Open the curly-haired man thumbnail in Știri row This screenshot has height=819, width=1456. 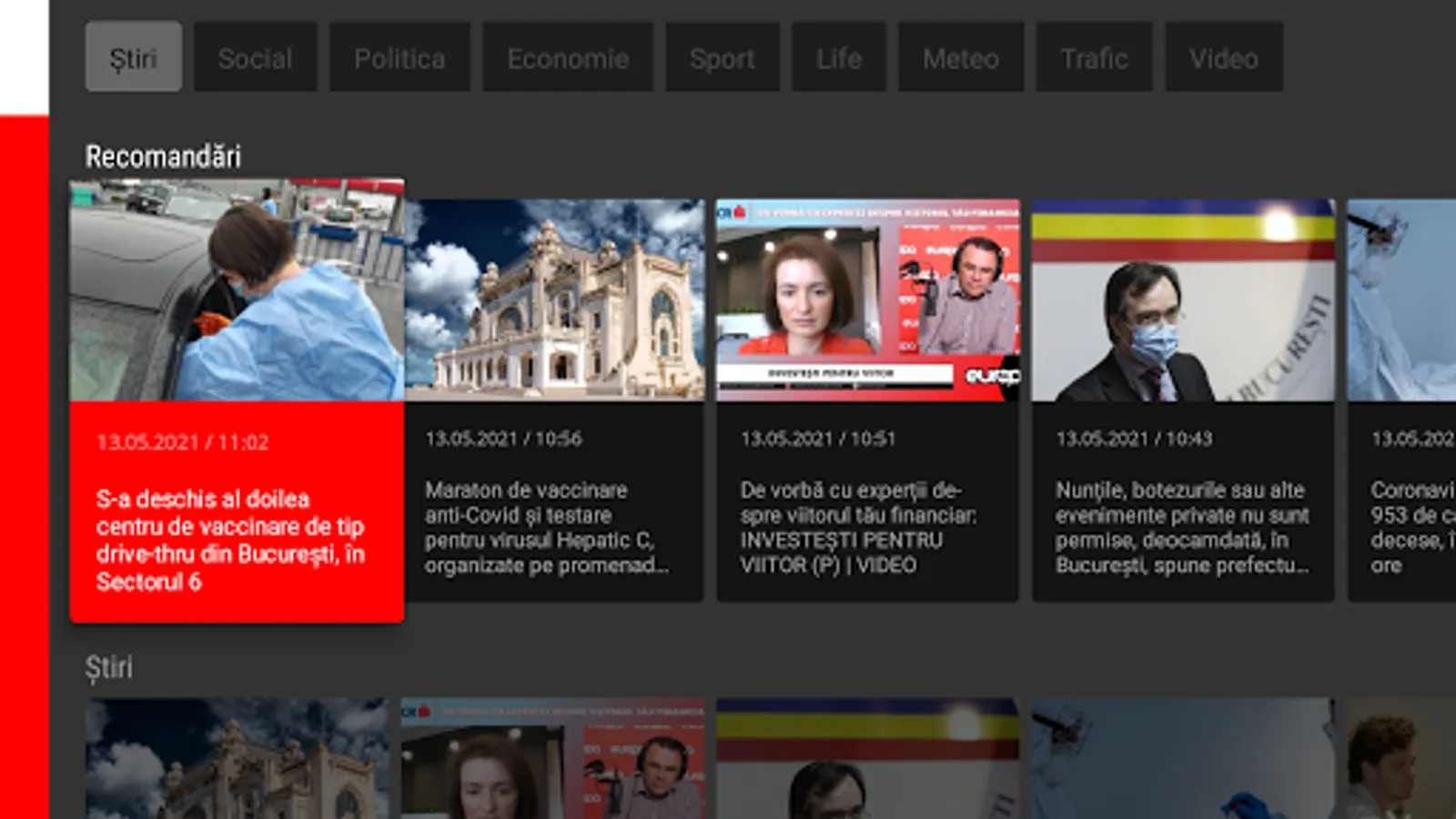tap(1401, 758)
